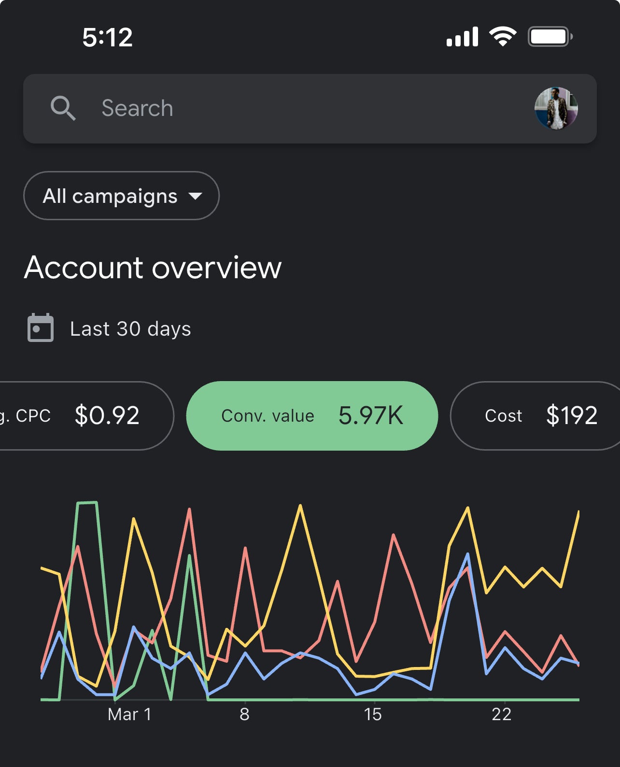This screenshot has width=620, height=767.
Task: Open the search magnifier icon
Action: click(x=64, y=108)
